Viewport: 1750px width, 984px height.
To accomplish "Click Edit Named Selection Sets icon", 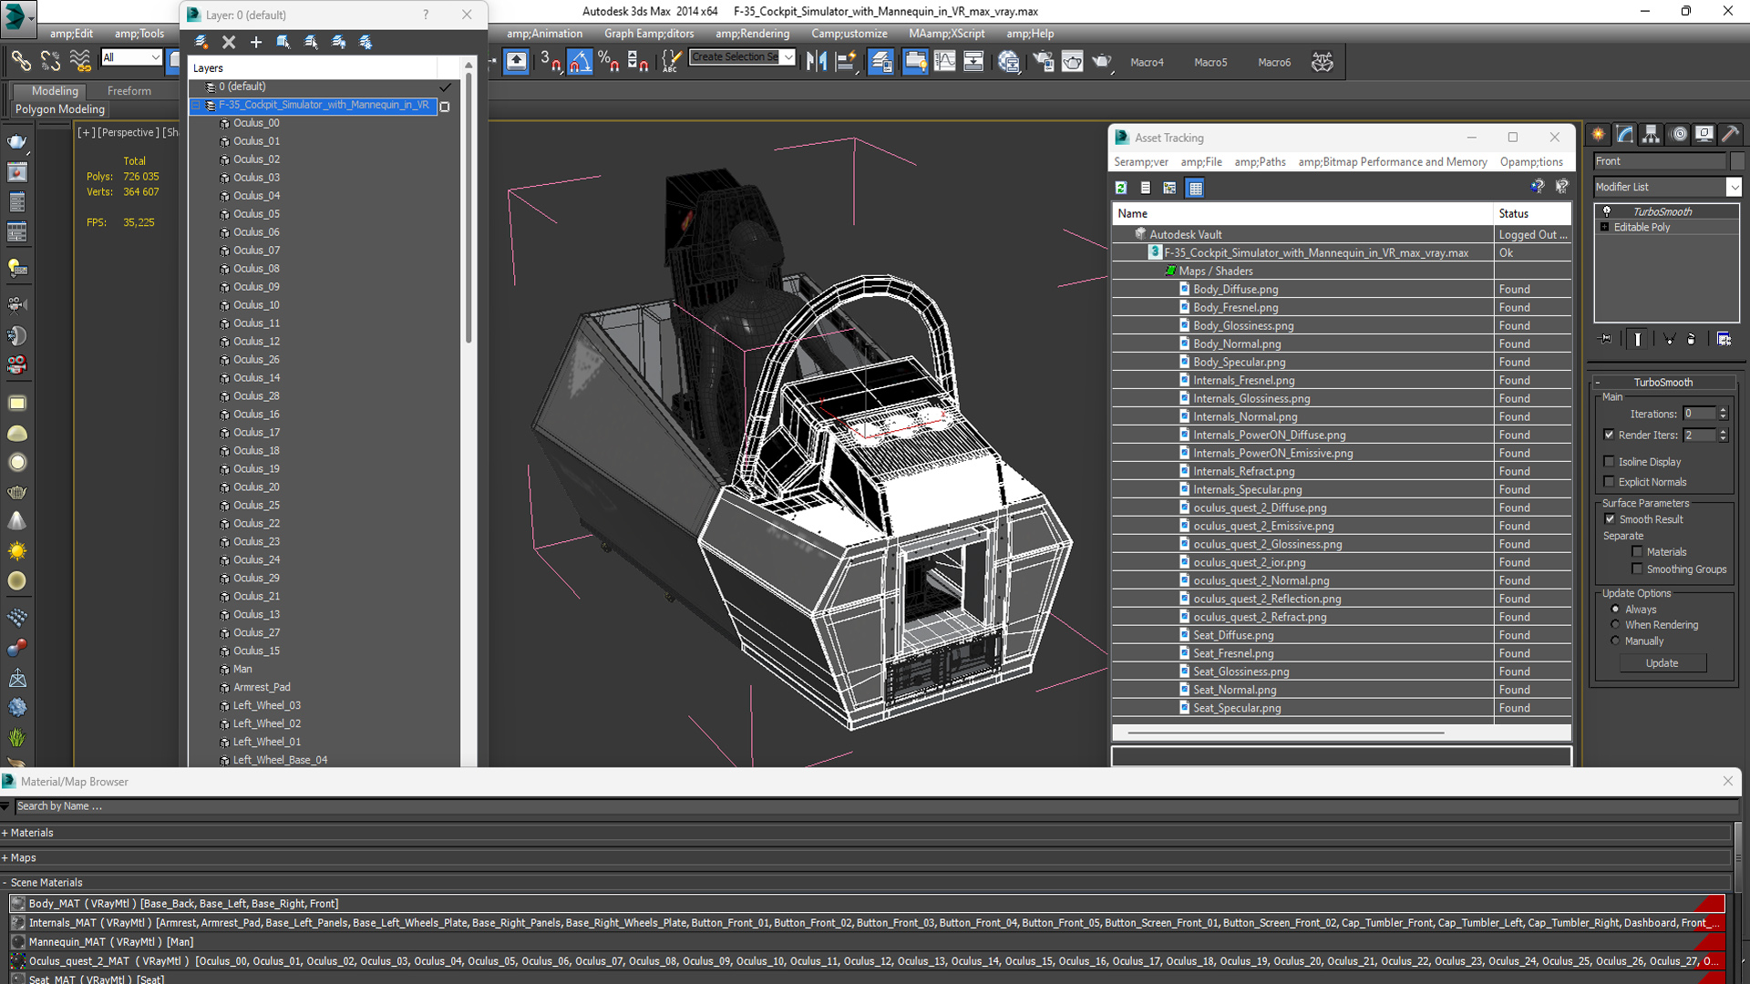I will (671, 62).
